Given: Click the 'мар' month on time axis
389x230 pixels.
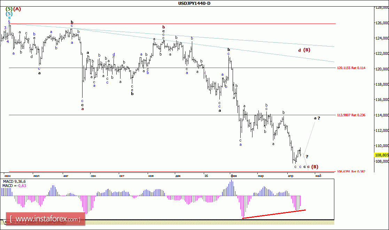Looking at the screenshot, I should (261, 176).
